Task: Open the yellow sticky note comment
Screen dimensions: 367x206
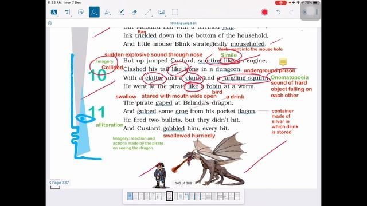Action: pyautogui.click(x=283, y=62)
